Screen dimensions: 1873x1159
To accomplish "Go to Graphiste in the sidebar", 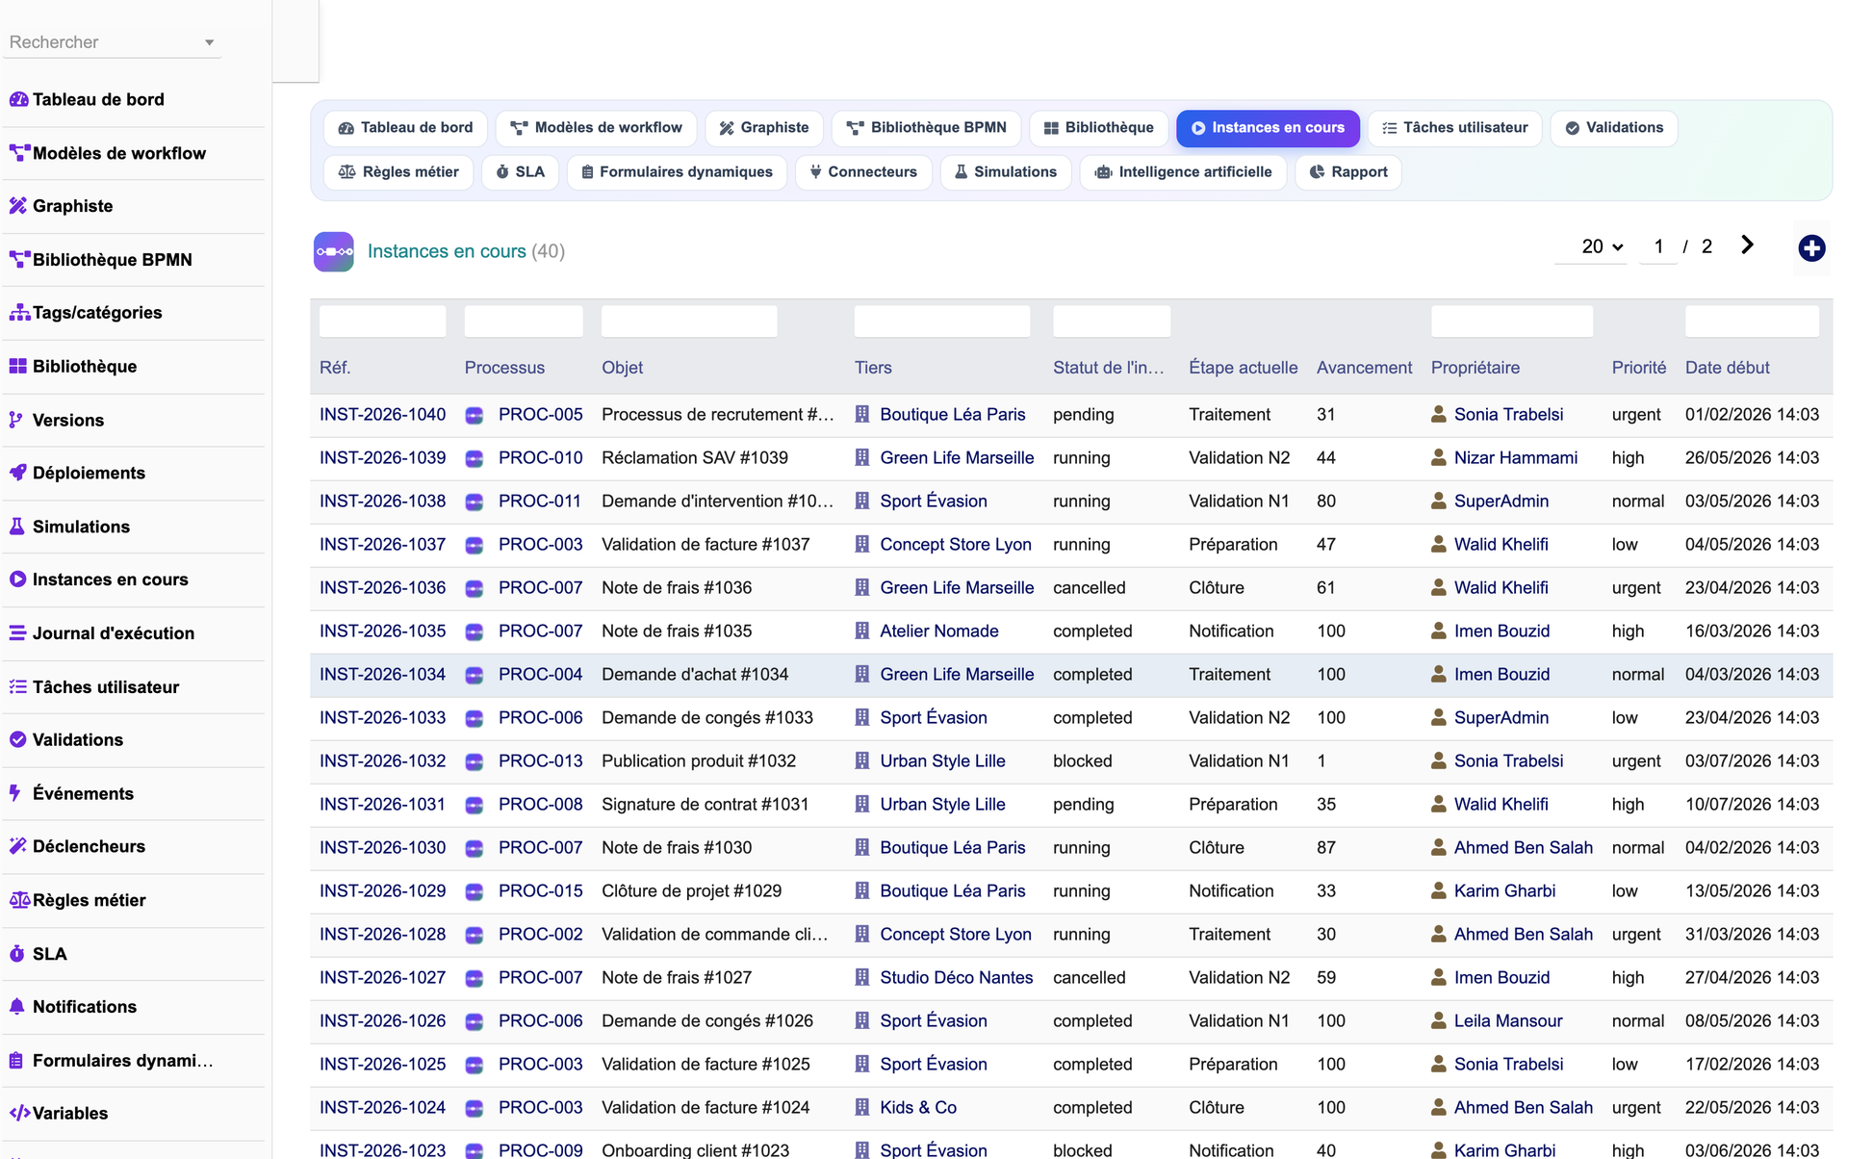I will 62,206.
